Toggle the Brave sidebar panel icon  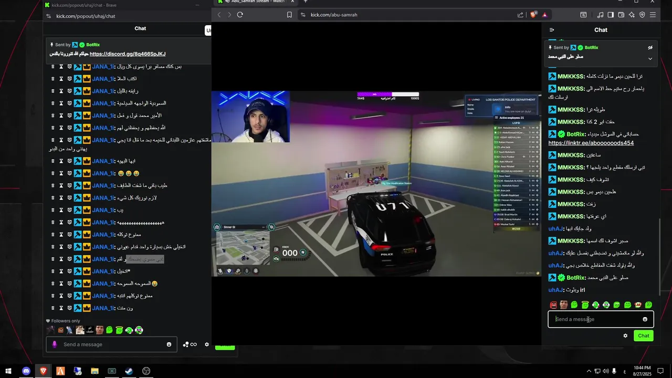[x=611, y=15]
